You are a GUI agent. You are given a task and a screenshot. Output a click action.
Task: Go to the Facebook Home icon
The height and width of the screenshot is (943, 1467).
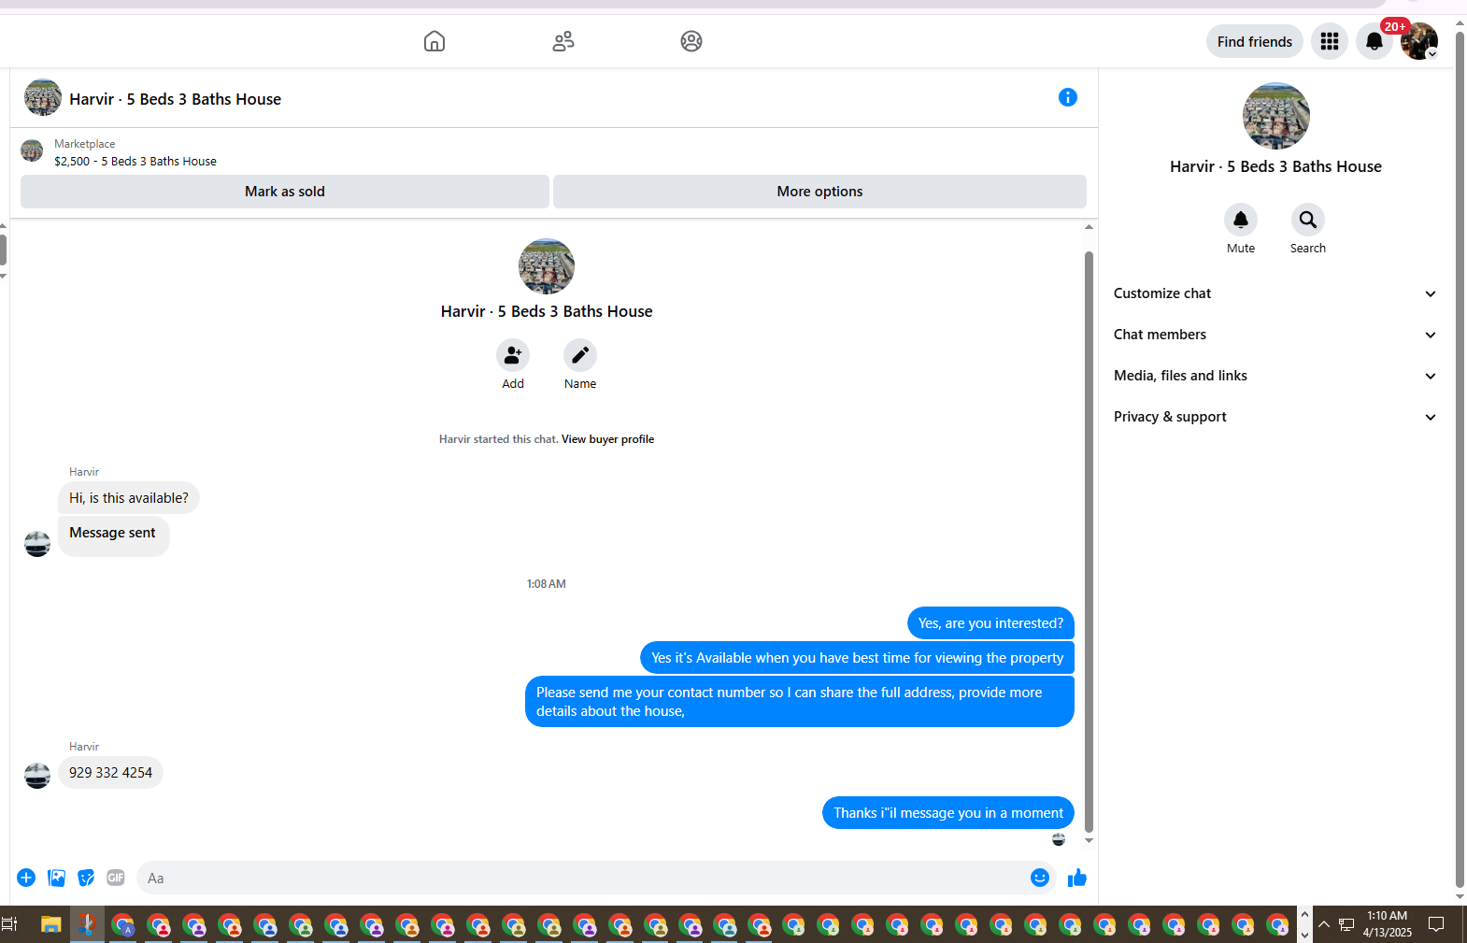pyautogui.click(x=434, y=41)
